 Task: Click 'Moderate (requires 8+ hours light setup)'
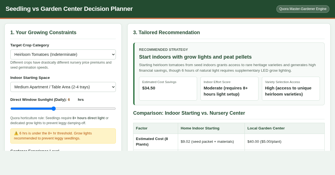point(226,91)
